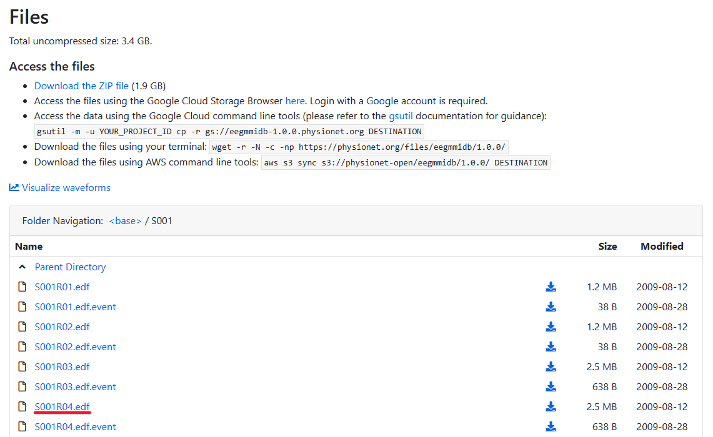Download S001R02.edf via its download icon
The width and height of the screenshot is (713, 437).
click(x=551, y=327)
